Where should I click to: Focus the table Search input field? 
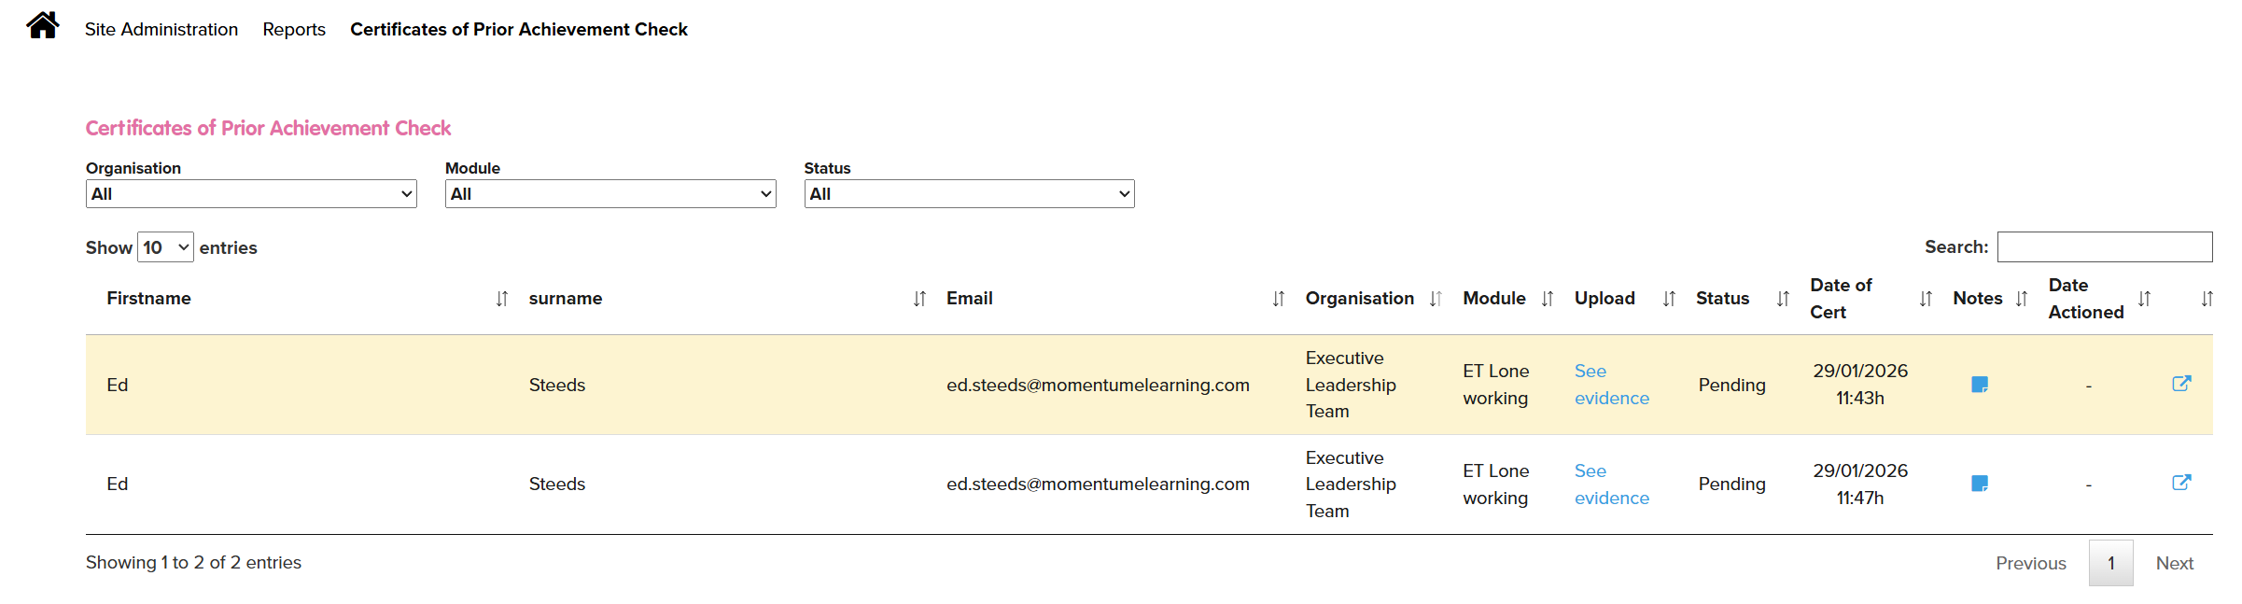point(2104,247)
